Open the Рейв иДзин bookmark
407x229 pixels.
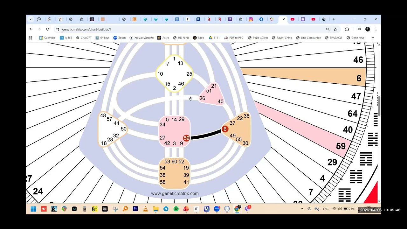258,38
